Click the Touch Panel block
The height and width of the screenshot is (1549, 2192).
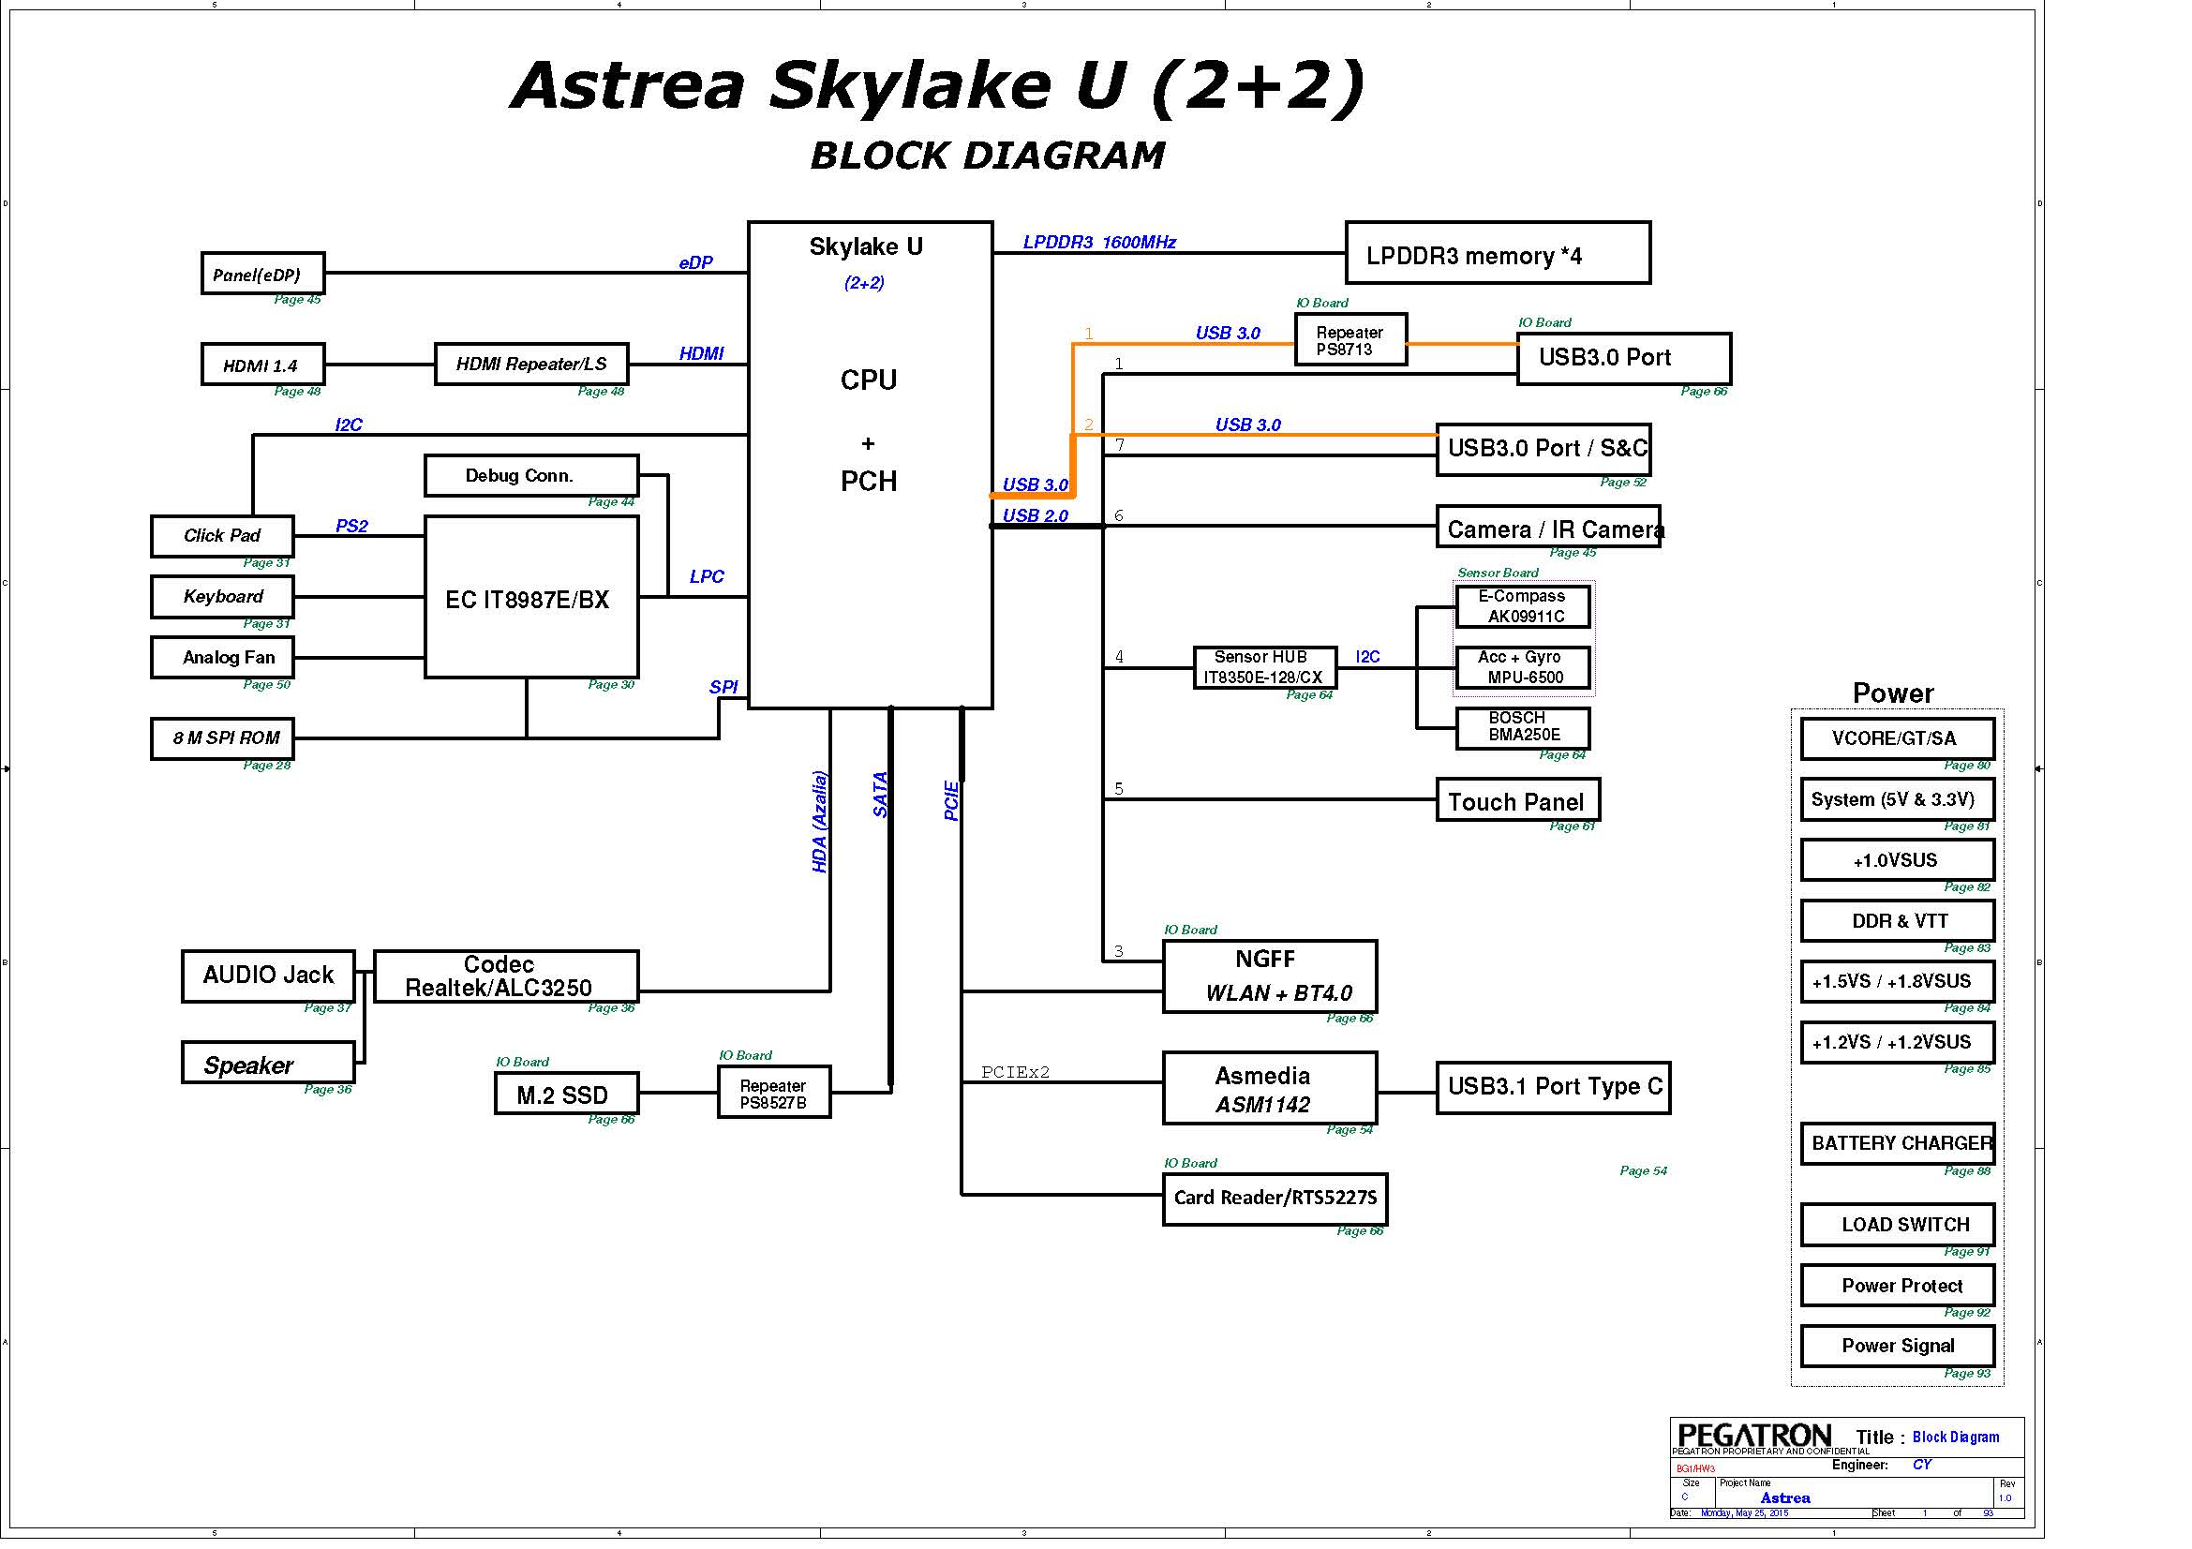pos(1517,799)
